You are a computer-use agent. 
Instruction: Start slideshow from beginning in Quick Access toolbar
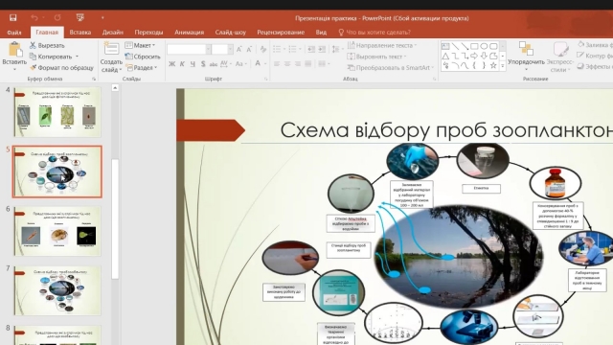tap(80, 17)
